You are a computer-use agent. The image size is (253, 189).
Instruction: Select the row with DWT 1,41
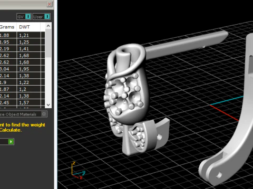[x=22, y=49]
